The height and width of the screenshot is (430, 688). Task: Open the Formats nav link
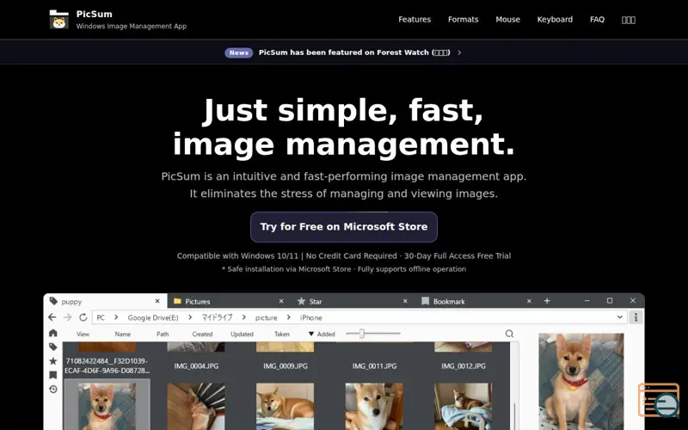coord(463,19)
